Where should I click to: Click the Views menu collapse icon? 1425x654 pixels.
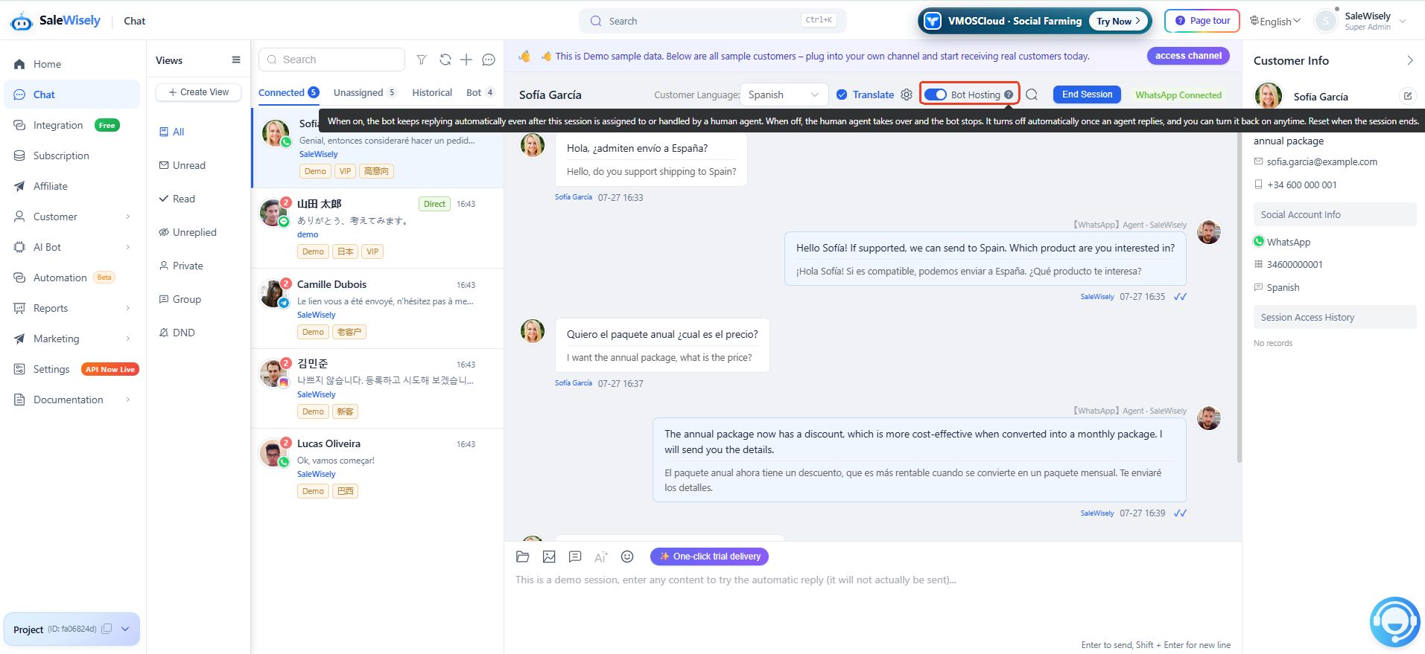(x=236, y=60)
